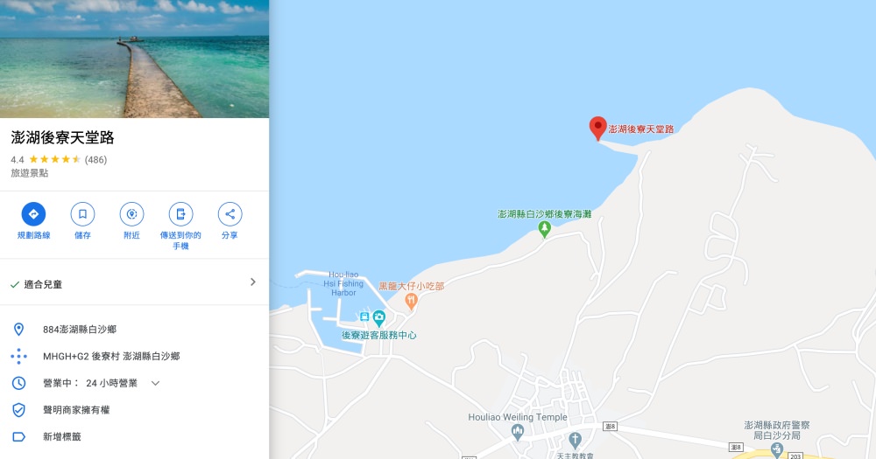Click the 聲明商家擁有權 link
Viewport: 876px width, 459px height.
click(x=76, y=410)
